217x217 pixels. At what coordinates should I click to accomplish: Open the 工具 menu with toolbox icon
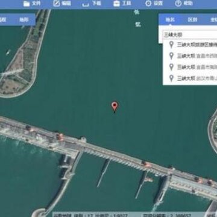click(x=122, y=4)
